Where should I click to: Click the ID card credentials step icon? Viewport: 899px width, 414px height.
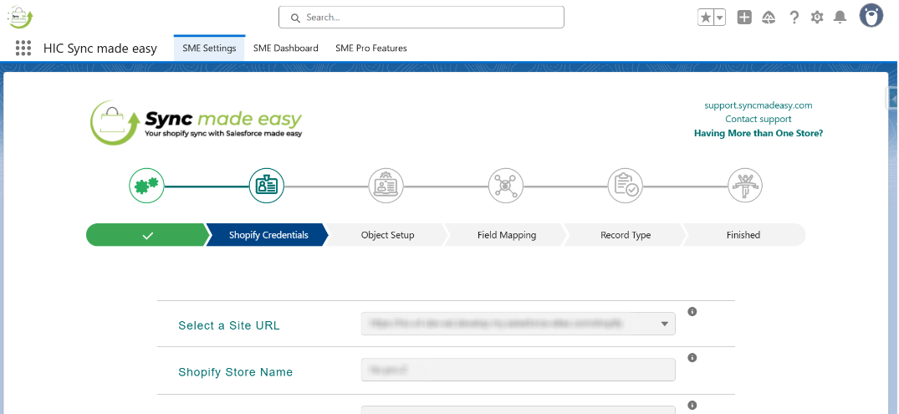pos(267,186)
